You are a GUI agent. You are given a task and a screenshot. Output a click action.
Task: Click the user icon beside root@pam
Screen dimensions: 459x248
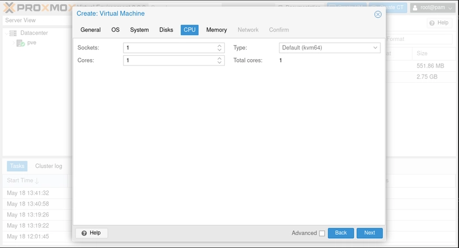pos(415,7)
